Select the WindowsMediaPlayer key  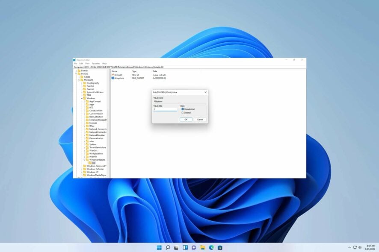[96, 175]
